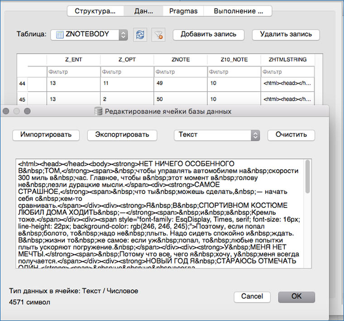Switch to the Данные tab
The image size is (344, 321).
pos(143,11)
